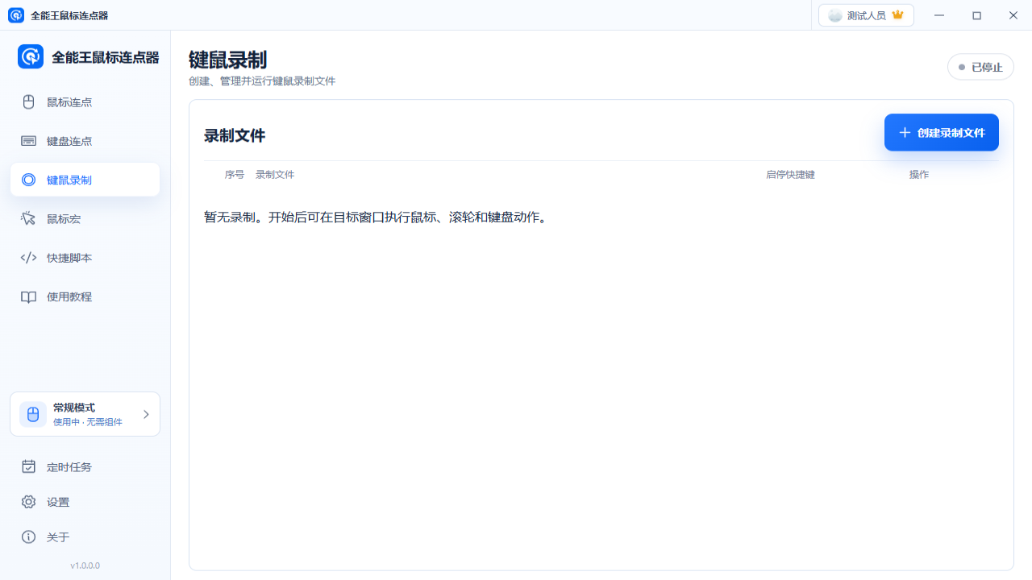Image resolution: width=1032 pixels, height=580 pixels.
Task: Click the 启停快捷键 column header
Action: pyautogui.click(x=790, y=175)
